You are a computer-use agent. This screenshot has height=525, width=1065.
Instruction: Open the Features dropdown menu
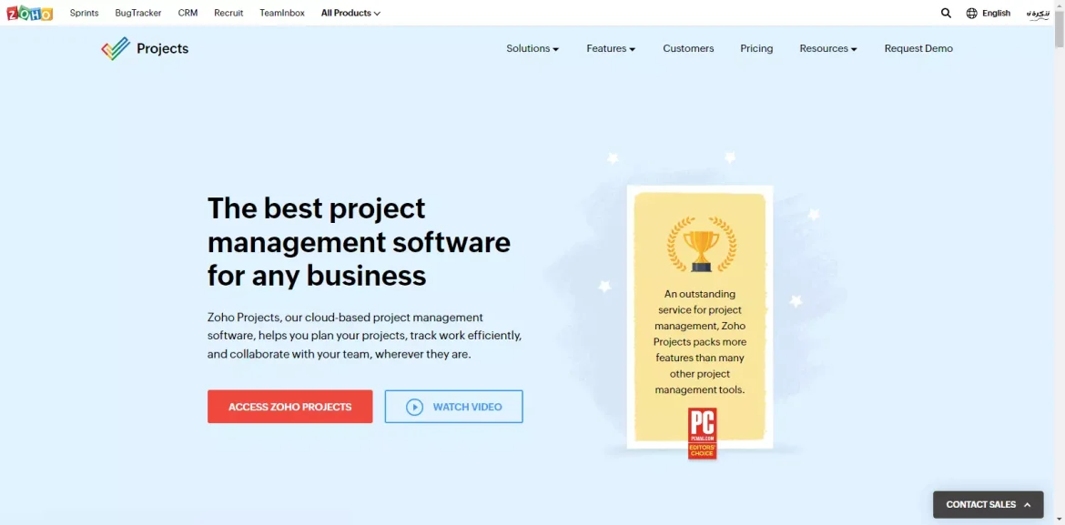611,49
